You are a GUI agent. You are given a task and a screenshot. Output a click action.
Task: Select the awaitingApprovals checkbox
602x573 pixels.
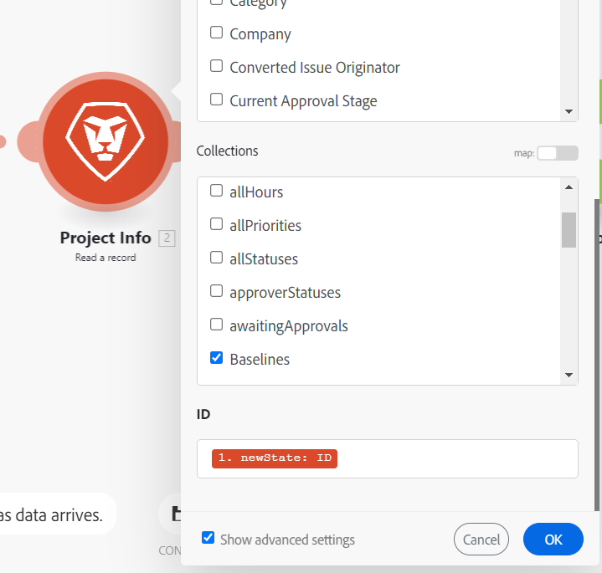[x=216, y=325]
